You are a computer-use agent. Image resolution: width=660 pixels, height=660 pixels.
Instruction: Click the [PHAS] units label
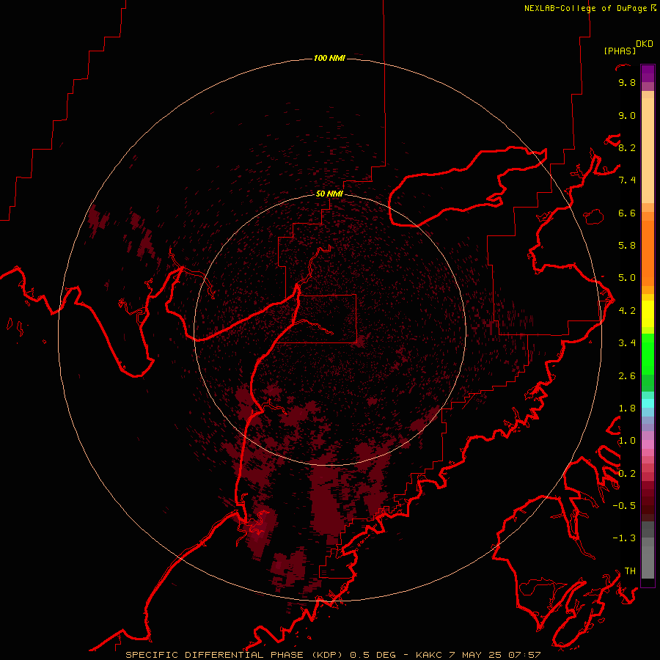click(620, 51)
